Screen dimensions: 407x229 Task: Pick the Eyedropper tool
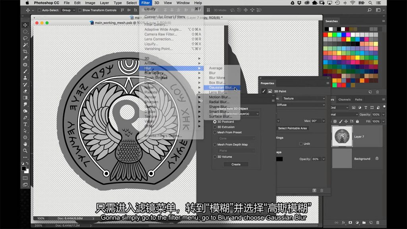point(25,58)
